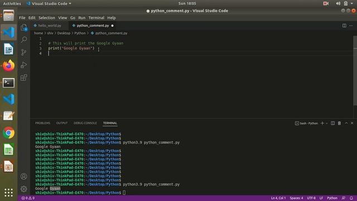
Task: Open LibreOffice Writer from the dock
Action: (x=9, y=49)
